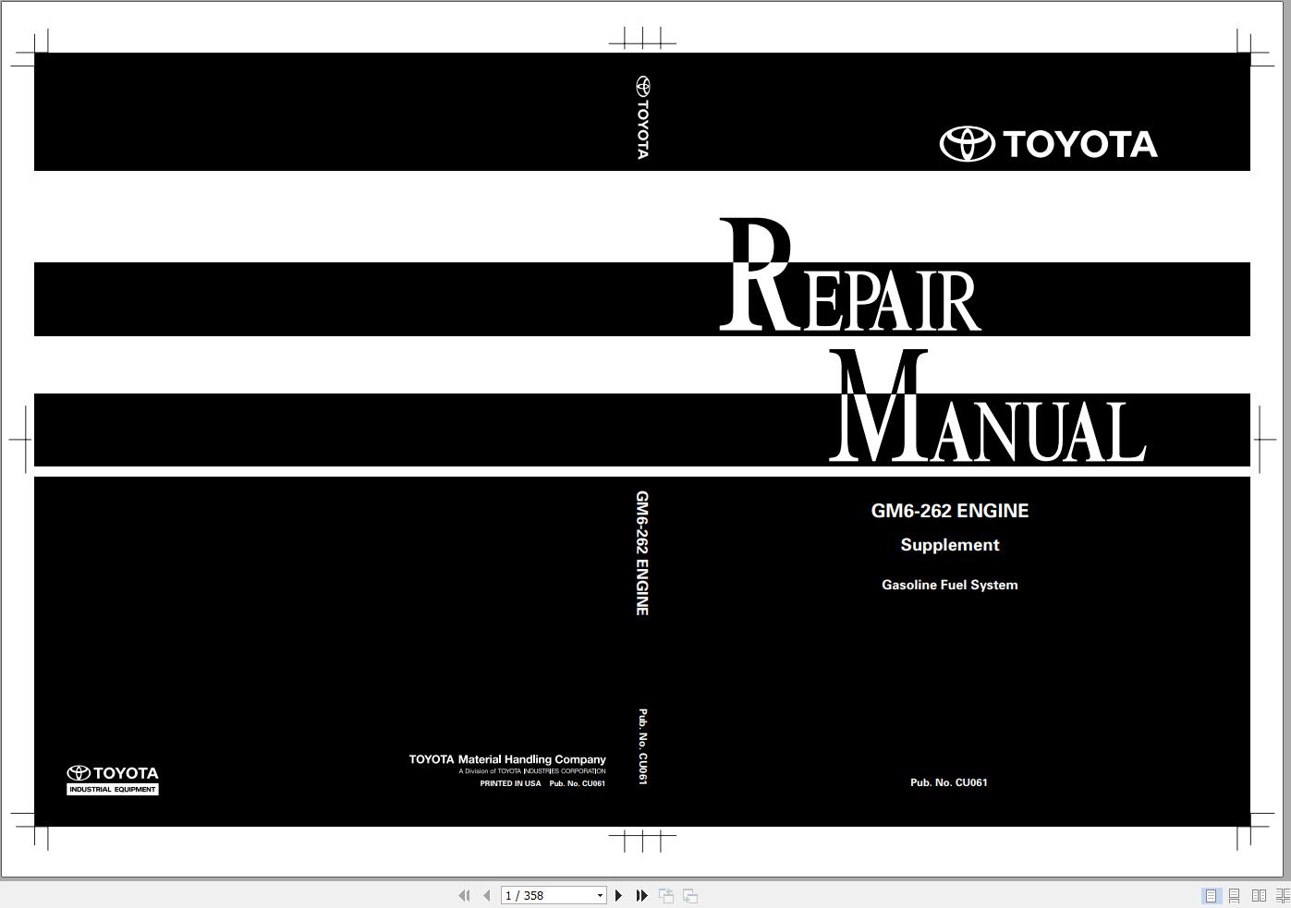Go to the previous page
The height and width of the screenshot is (908, 1291).
click(487, 895)
